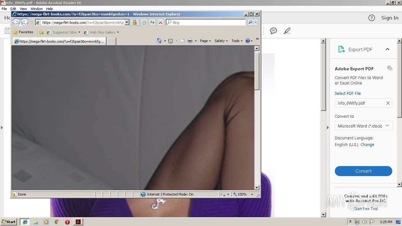Open the Favorites star panel
The width and height of the screenshot is (402, 226).
point(15,32)
